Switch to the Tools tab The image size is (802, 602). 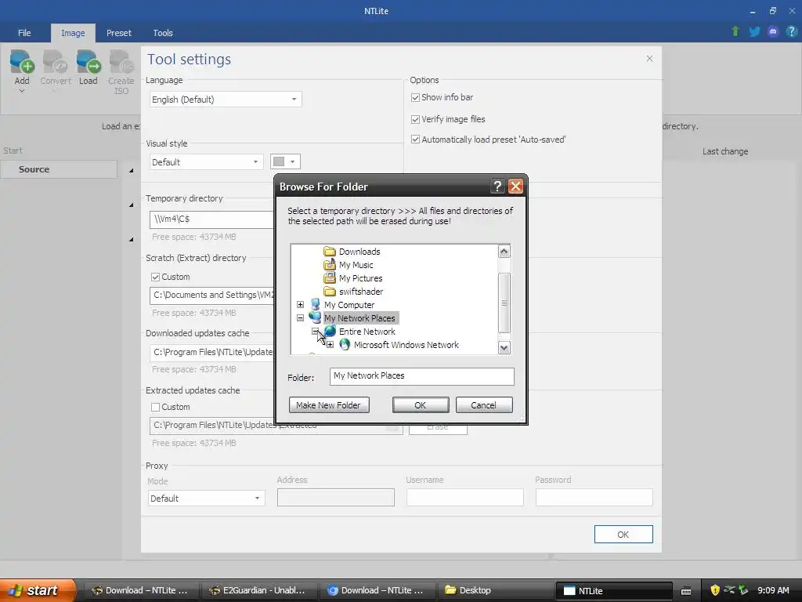pos(163,33)
